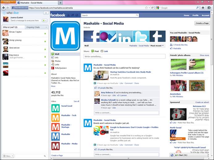Screen dimensions: 214x160
Task: Open the Chat (31) bar
Action: (191, 155)
